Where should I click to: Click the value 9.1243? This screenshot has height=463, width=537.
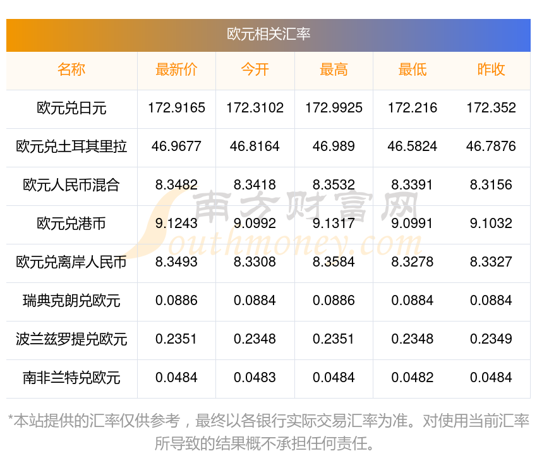[x=176, y=224]
